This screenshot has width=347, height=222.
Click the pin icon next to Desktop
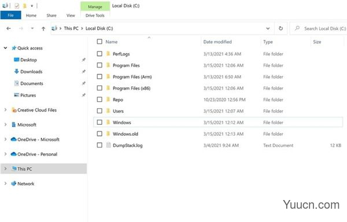tap(83, 60)
